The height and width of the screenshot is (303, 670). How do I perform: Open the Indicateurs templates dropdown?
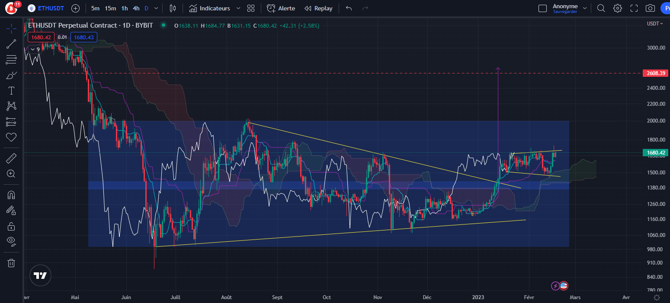click(237, 8)
